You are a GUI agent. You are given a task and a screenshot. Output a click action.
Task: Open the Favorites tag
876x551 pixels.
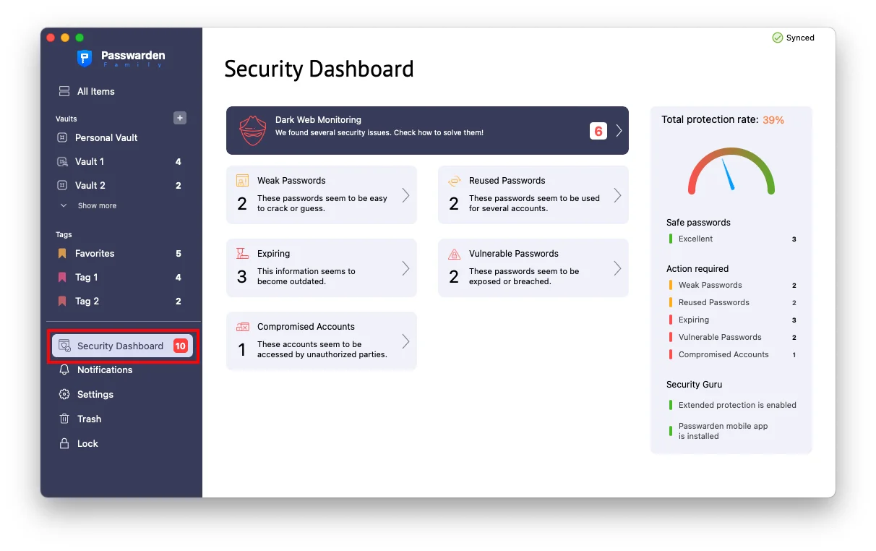coord(95,253)
